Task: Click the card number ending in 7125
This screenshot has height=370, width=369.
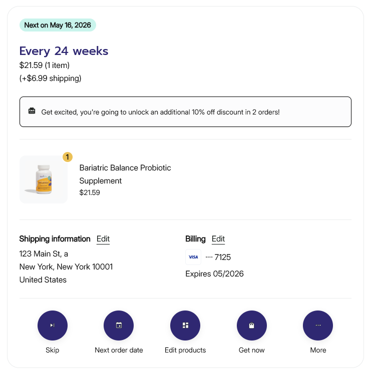Action: click(218, 257)
